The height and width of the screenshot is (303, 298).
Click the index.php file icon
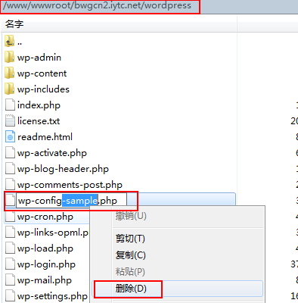tap(10, 105)
